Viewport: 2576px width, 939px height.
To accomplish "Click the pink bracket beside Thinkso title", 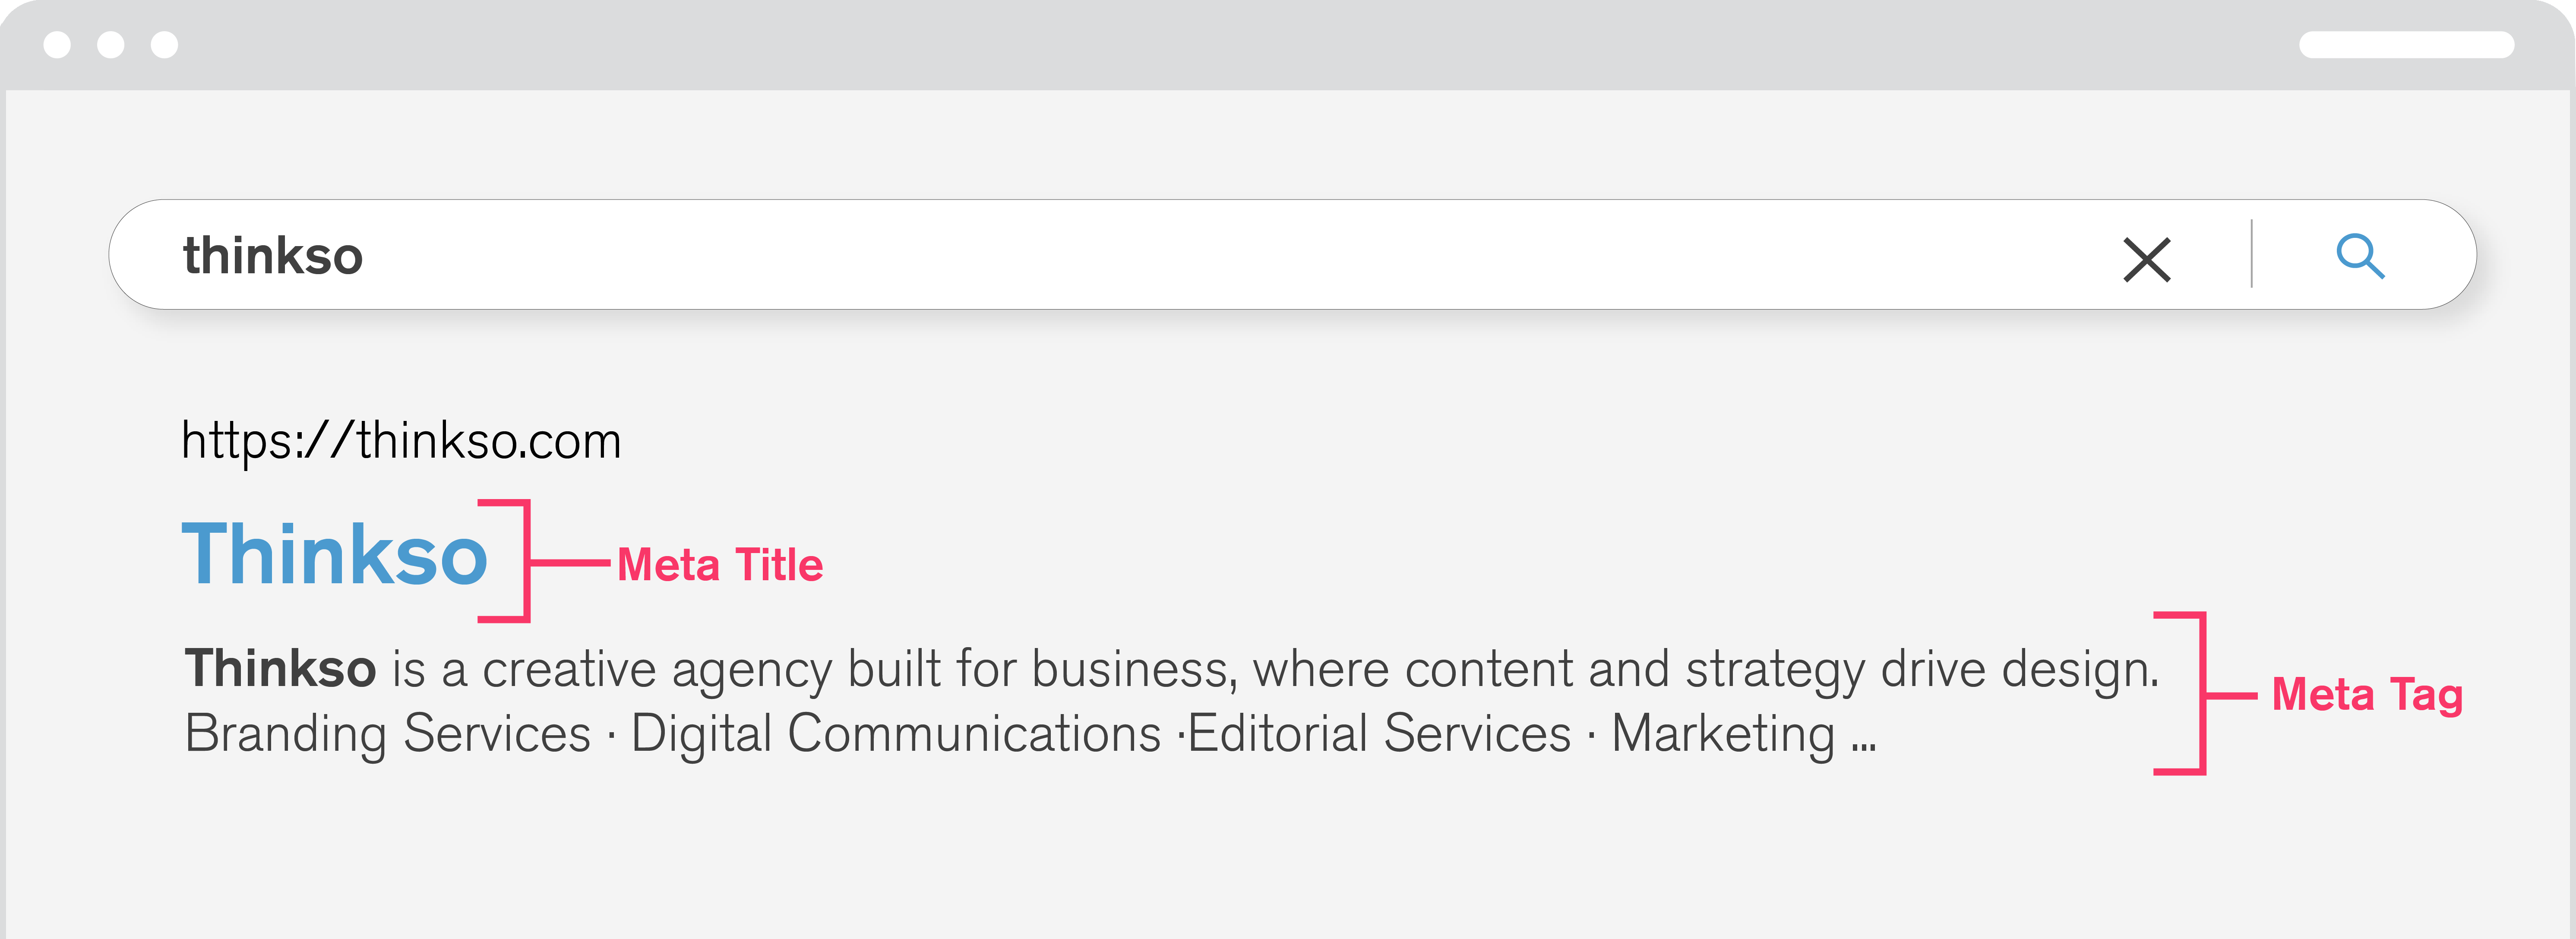I will [x=525, y=561].
